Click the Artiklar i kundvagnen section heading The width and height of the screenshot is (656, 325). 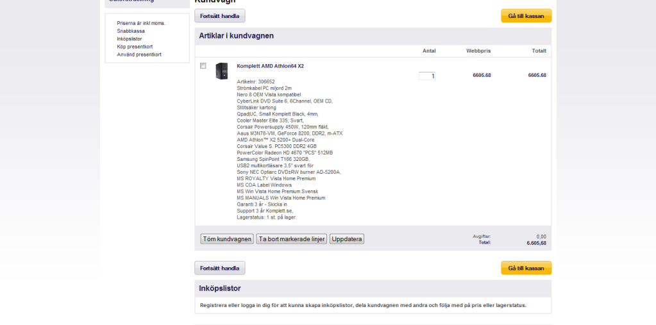coord(236,36)
